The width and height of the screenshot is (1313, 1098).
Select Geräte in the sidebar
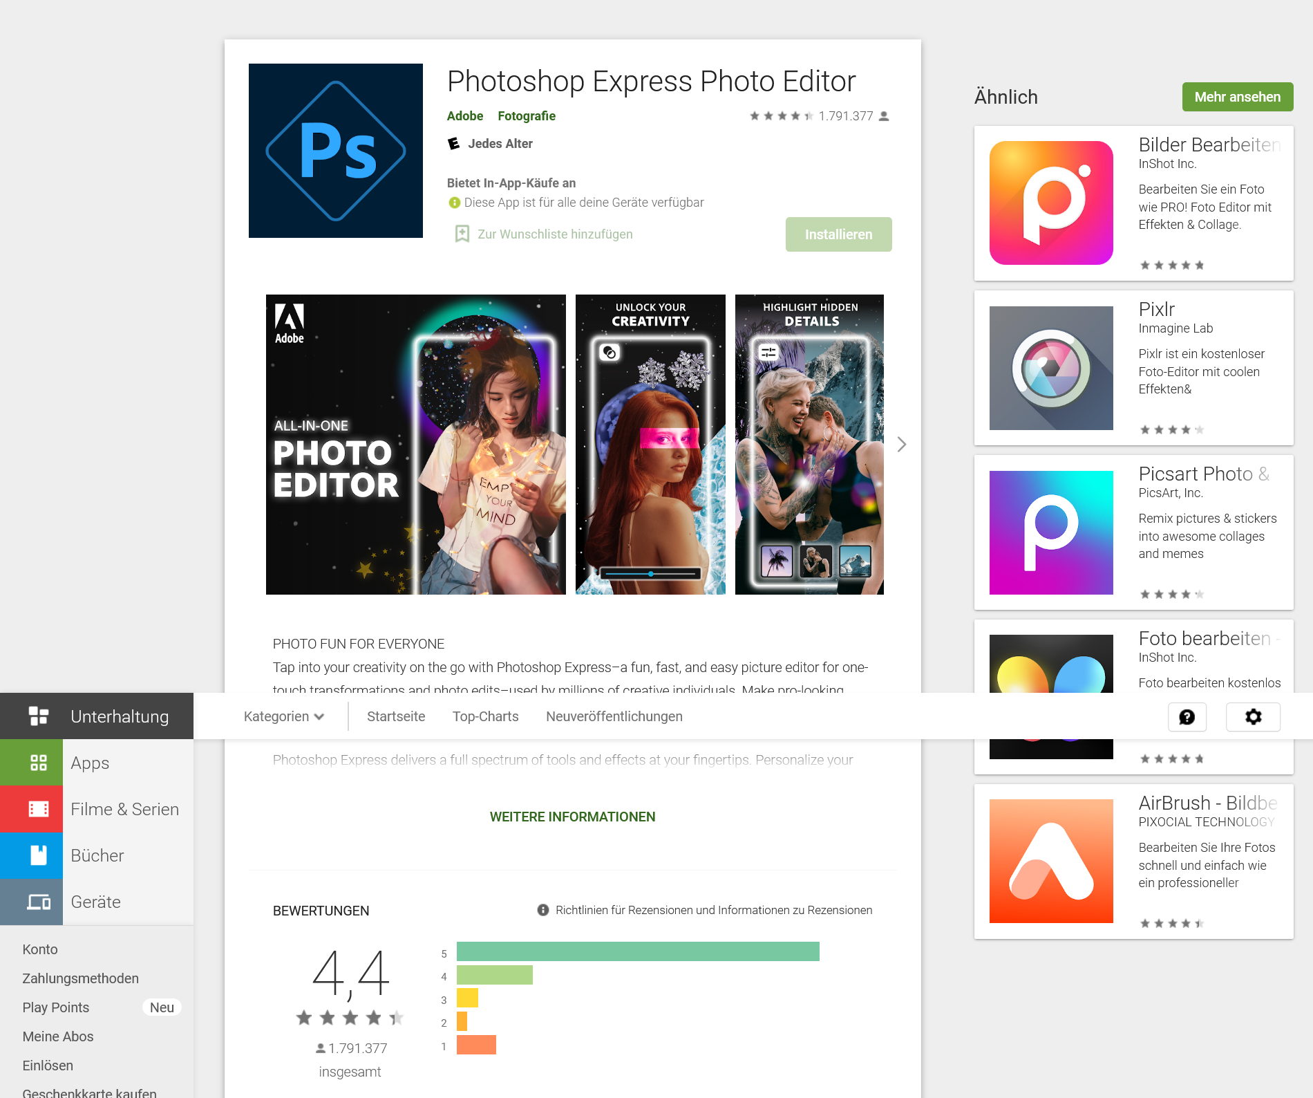coord(97,902)
